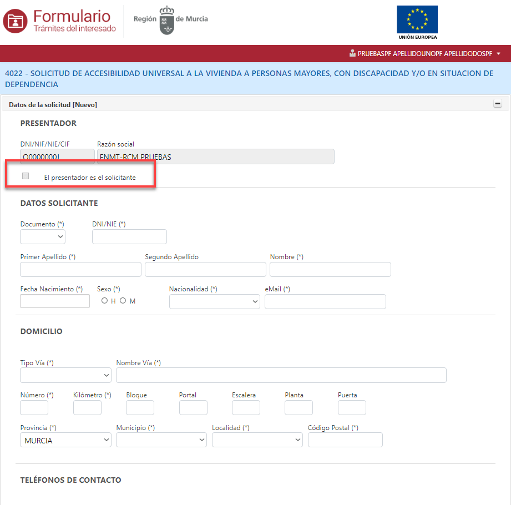Expand the Municipio dropdown
511x505 pixels.
[x=161, y=440]
